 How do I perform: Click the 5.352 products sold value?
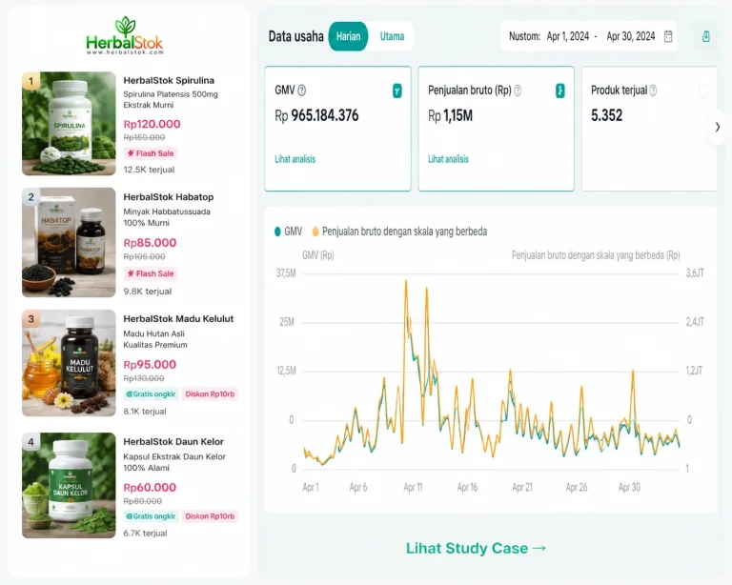point(606,115)
